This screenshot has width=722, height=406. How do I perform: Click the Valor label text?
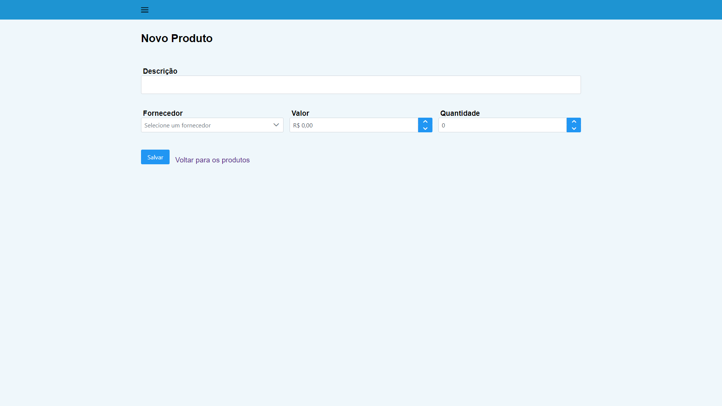(300, 113)
